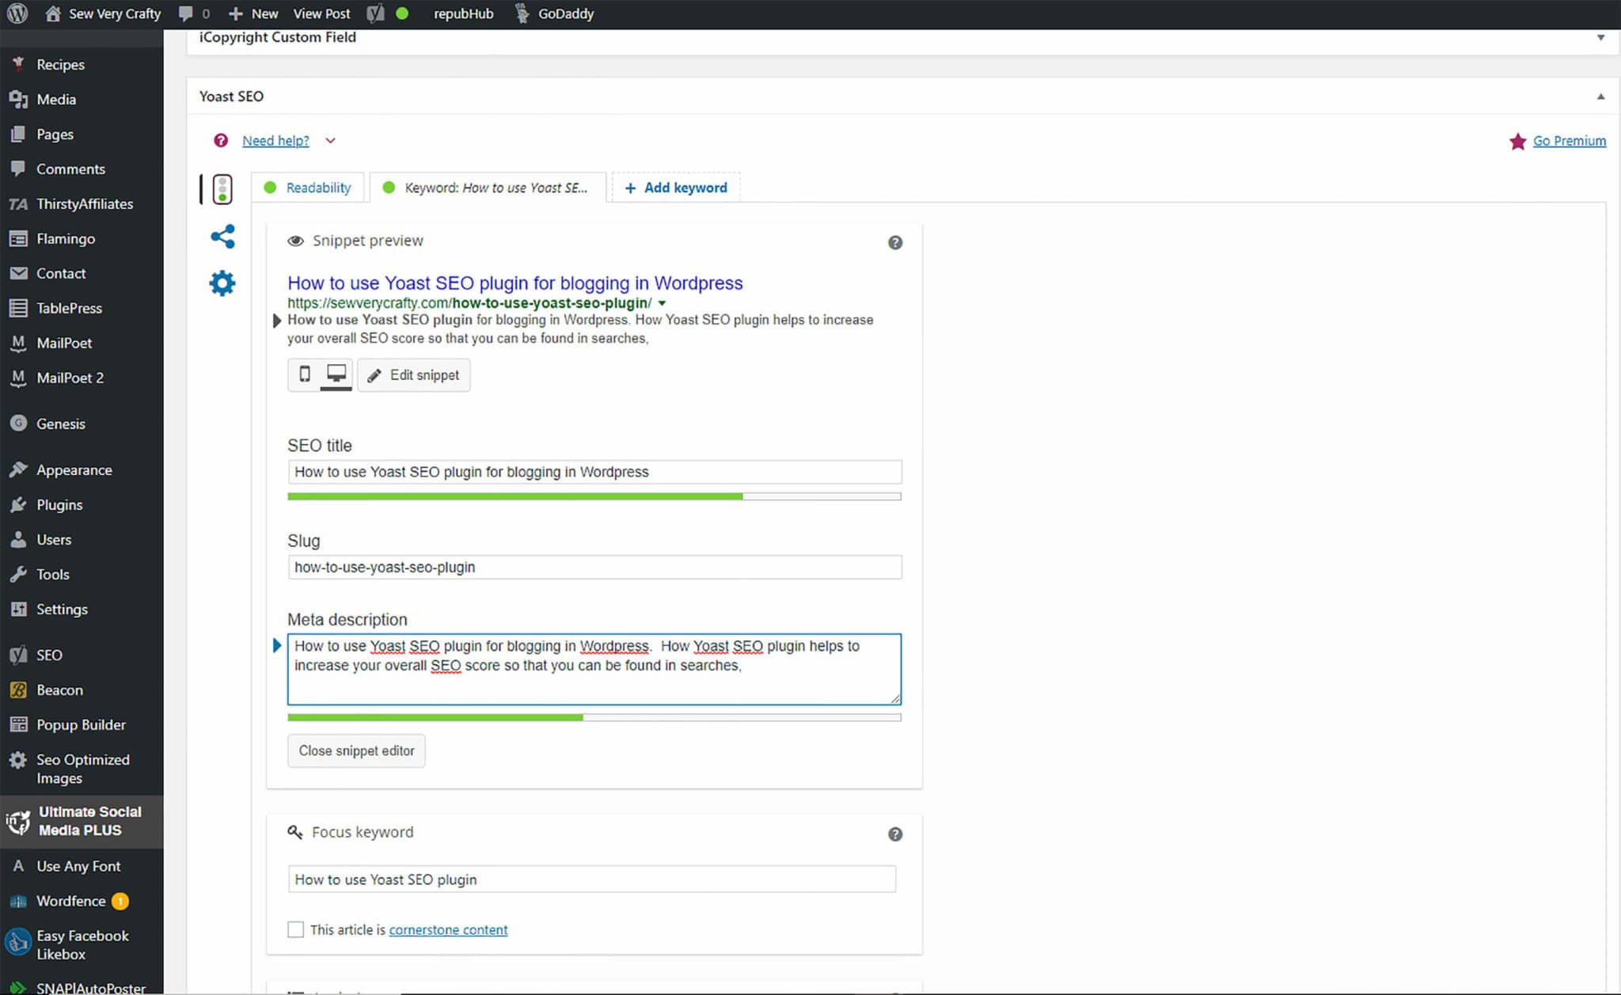
Task: Click the SEO title length progress bar
Action: 594,496
